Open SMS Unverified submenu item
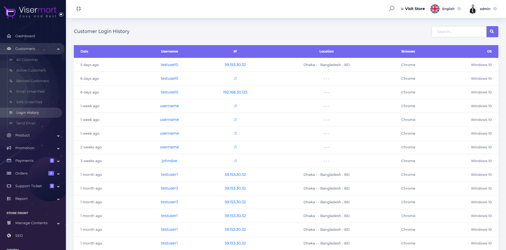The width and height of the screenshot is (506, 250). click(29, 102)
